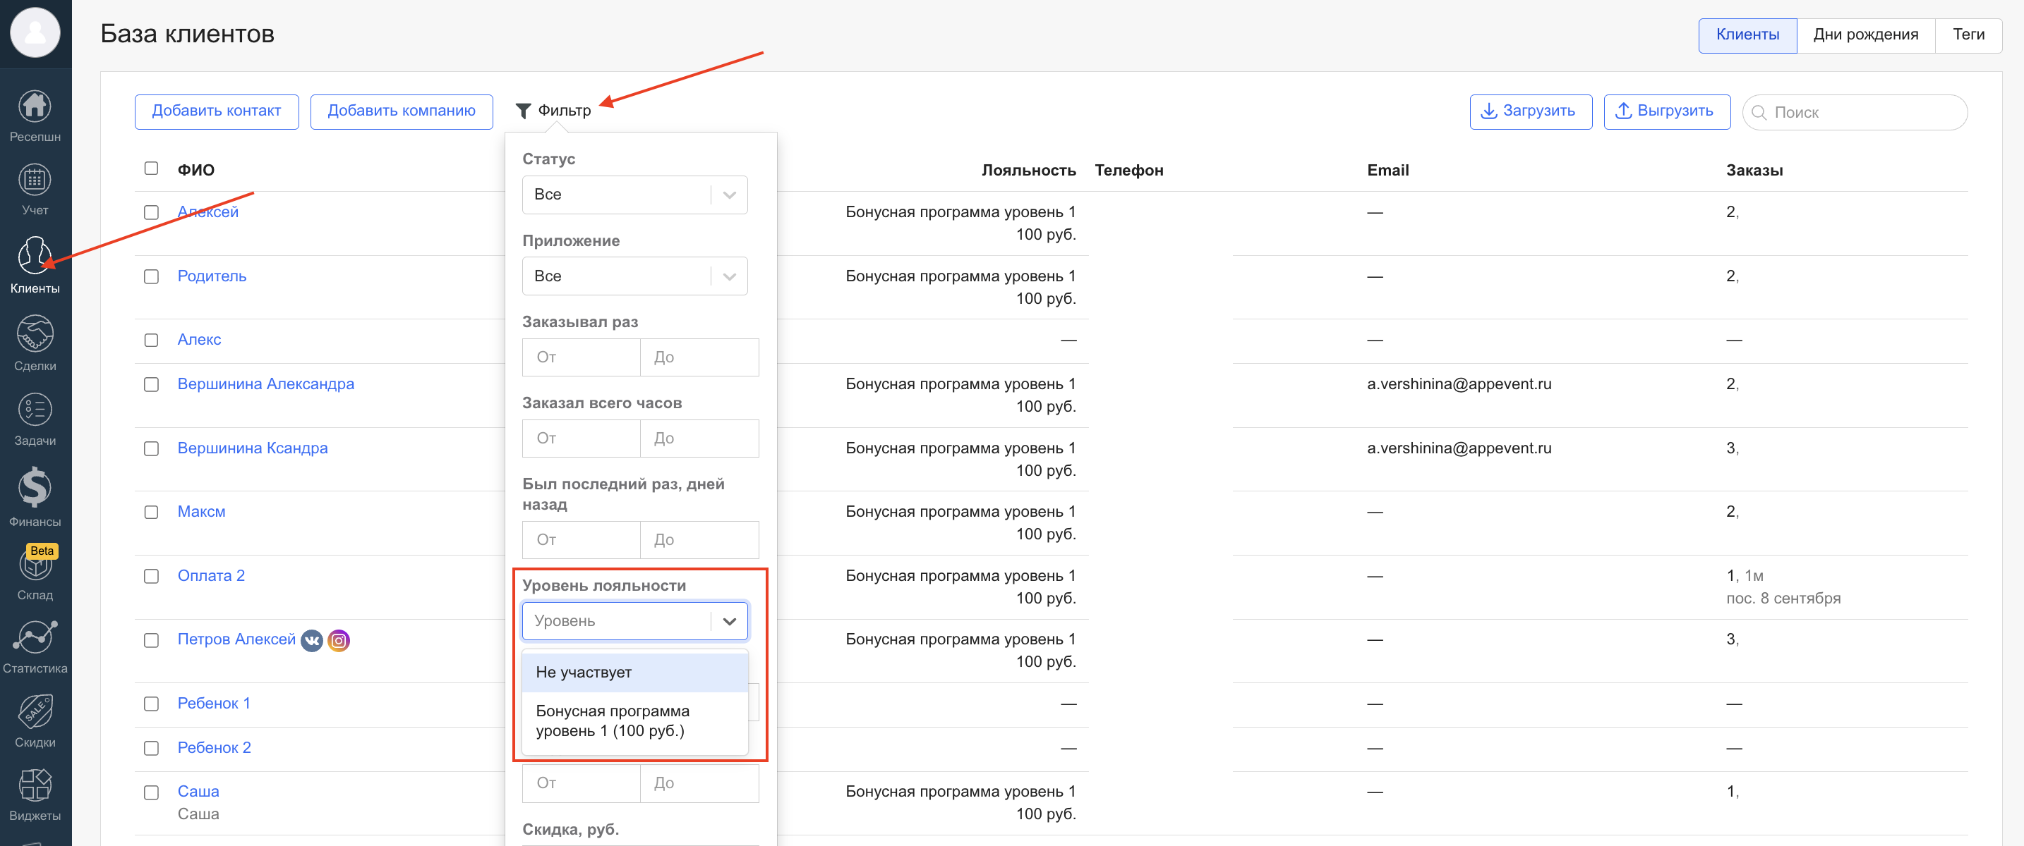2024x846 pixels.
Task: Choose Не участвует in loyalty level list
Action: pyautogui.click(x=634, y=672)
